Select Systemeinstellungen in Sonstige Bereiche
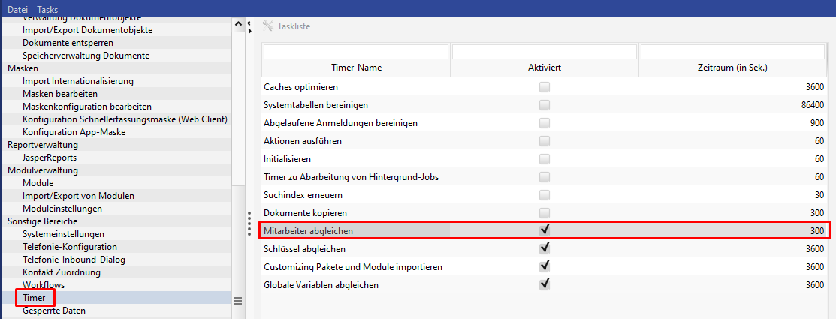Image resolution: width=836 pixels, height=319 pixels. coord(63,234)
